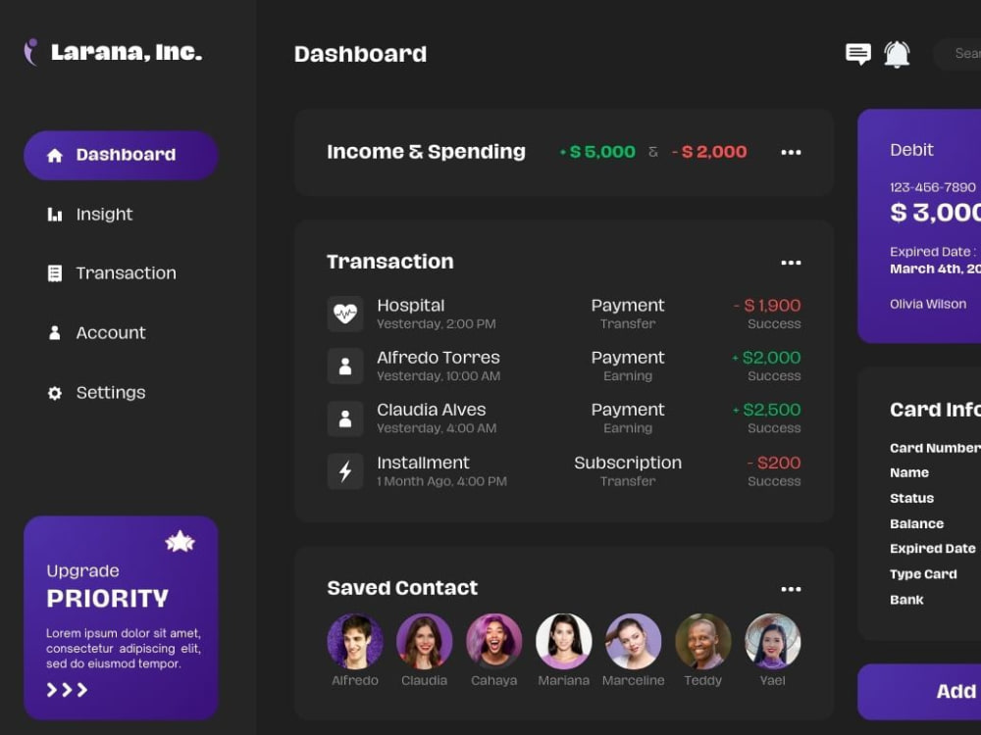Click the Yesterday, 2:00 PM timestamp

[437, 323]
